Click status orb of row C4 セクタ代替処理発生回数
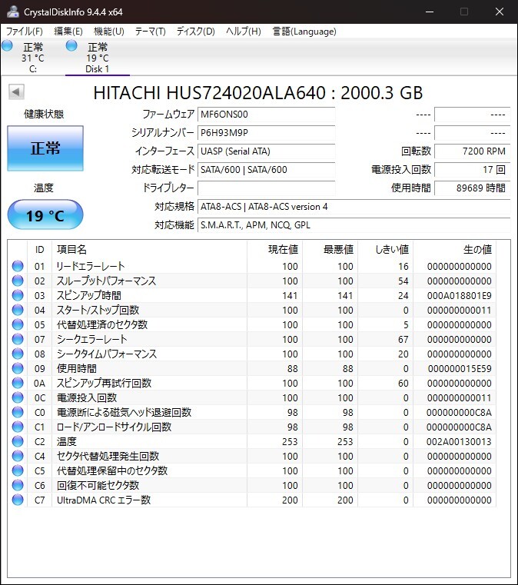 click(18, 456)
